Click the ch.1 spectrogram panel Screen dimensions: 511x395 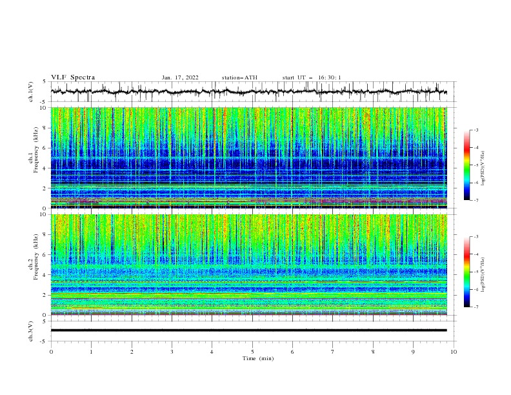point(248,157)
